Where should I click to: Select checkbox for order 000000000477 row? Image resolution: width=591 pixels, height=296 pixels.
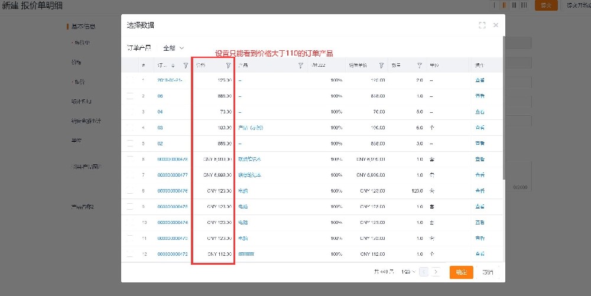(130, 175)
